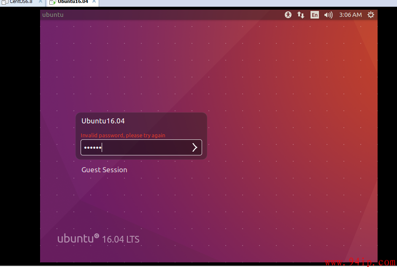Image resolution: width=397 pixels, height=267 pixels.
Task: Close the Ubuntu16.04 VM tab
Action: [x=94, y=2]
